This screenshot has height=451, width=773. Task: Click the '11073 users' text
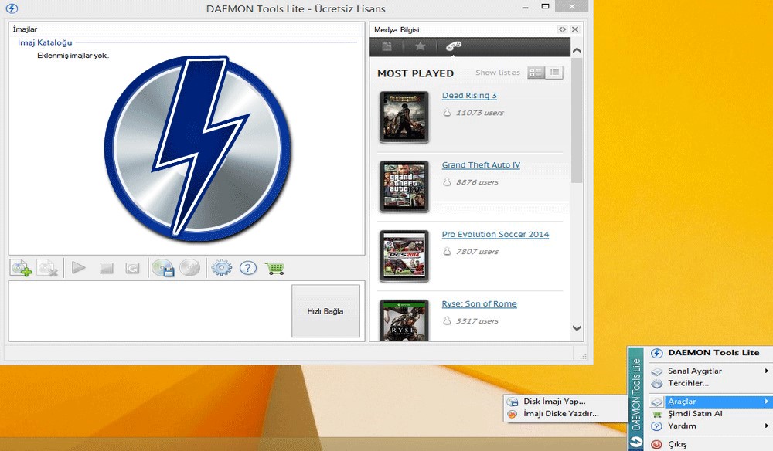coord(480,113)
